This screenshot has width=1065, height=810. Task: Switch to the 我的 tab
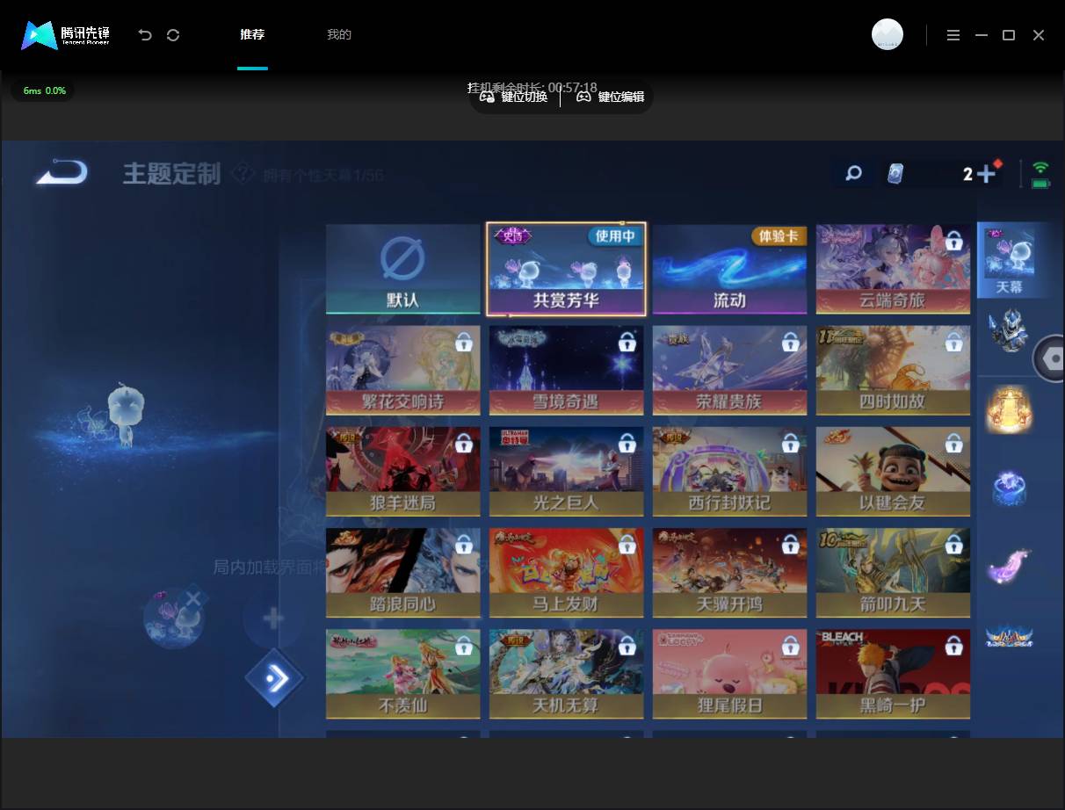[339, 35]
